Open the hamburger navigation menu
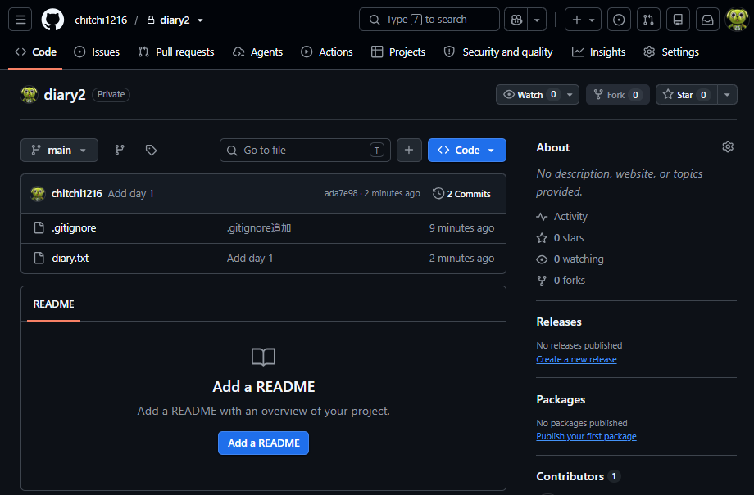This screenshot has height=495, width=754. tap(20, 20)
